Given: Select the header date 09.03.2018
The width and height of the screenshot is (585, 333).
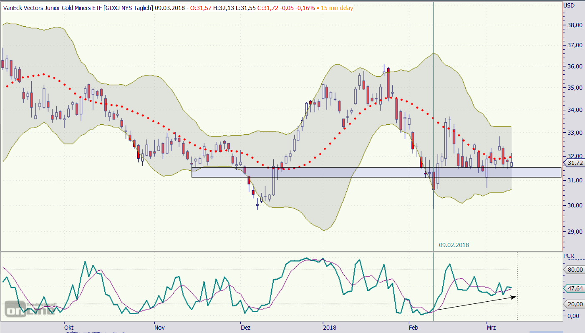Looking at the screenshot, I should point(170,8).
